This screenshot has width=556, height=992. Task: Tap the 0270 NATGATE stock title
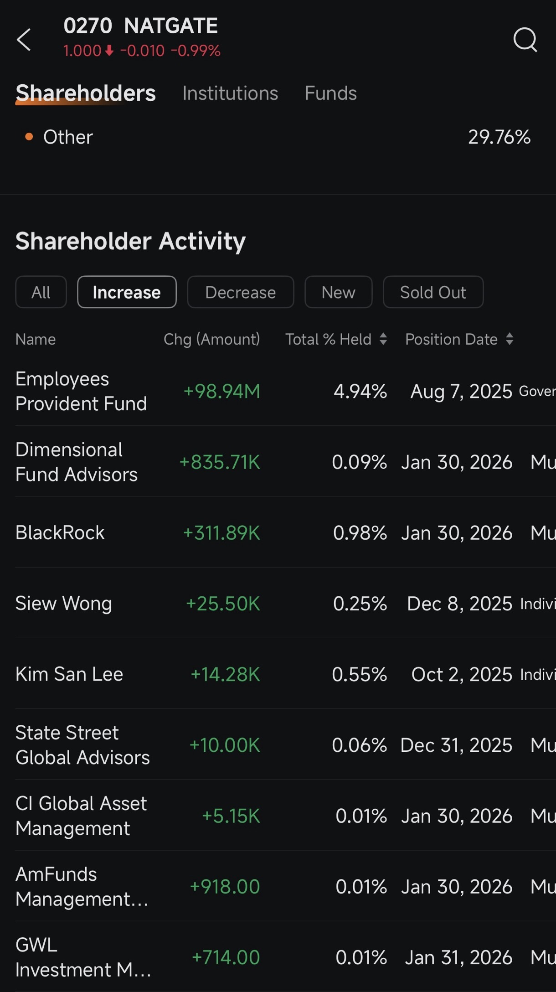point(141,26)
